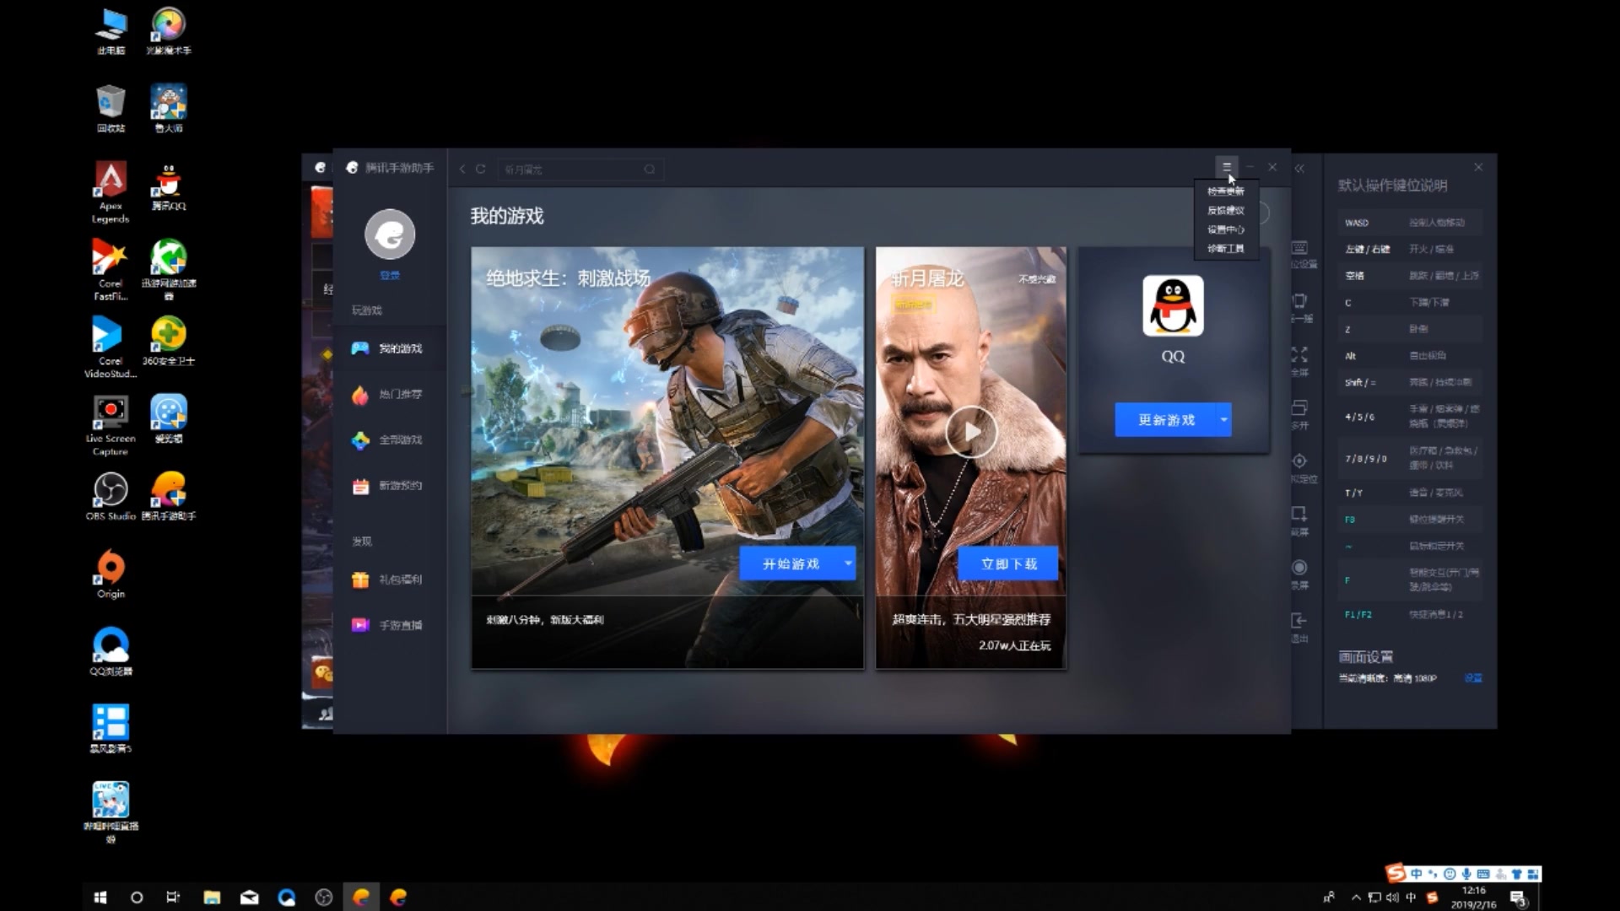Choose 诊断工具 from the dropdown menu
Screen dimensions: 1620x911
pos(1226,249)
